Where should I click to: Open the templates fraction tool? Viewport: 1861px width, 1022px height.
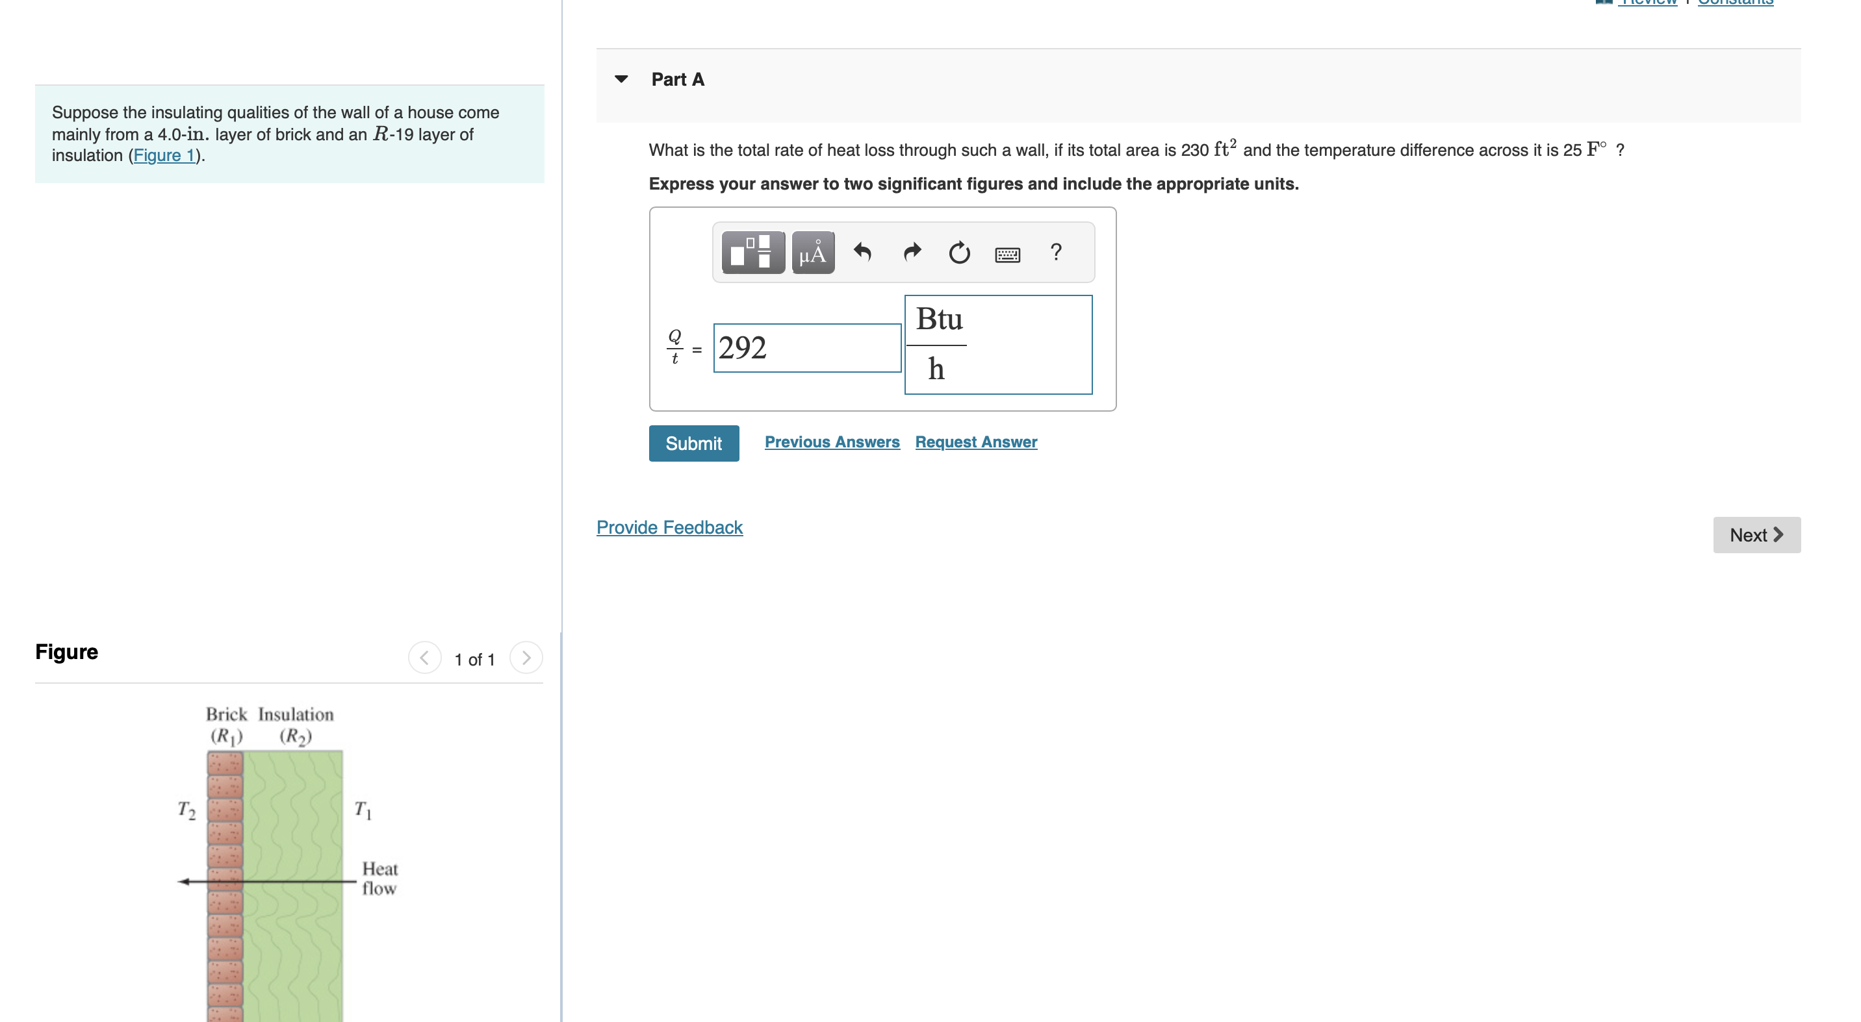752,253
